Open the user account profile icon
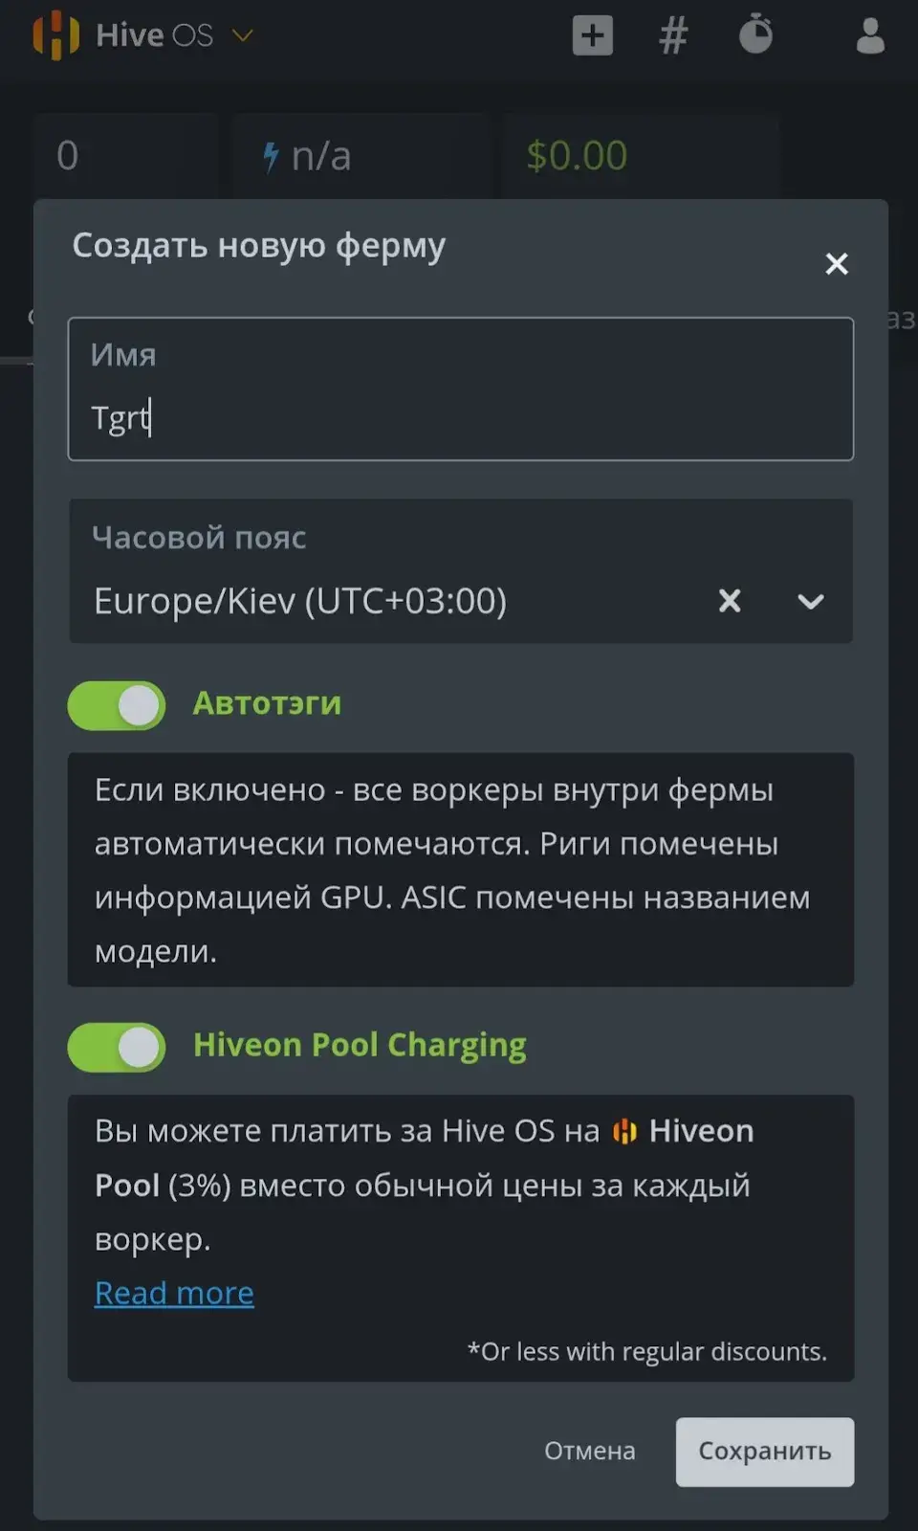 click(x=870, y=35)
